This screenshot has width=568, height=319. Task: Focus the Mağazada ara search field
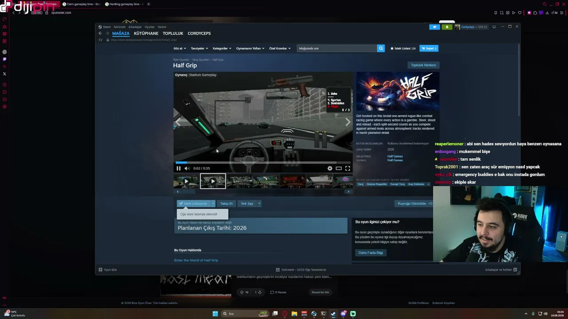click(337, 48)
